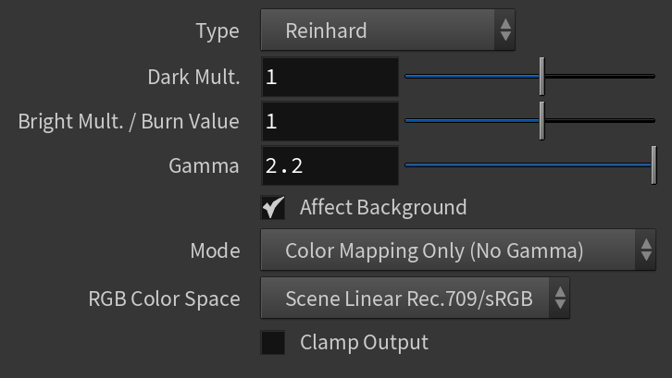Viewport: 672px width, 378px height.
Task: Click the RGB Color Space arrow icon
Action: 560,298
